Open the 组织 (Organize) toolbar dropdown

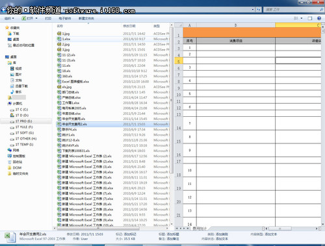coord(9,18)
